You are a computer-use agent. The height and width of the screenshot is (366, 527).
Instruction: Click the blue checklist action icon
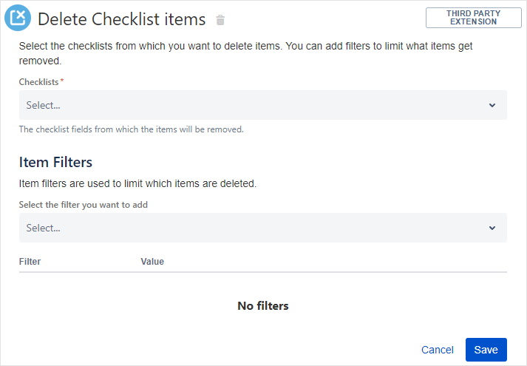click(x=18, y=18)
